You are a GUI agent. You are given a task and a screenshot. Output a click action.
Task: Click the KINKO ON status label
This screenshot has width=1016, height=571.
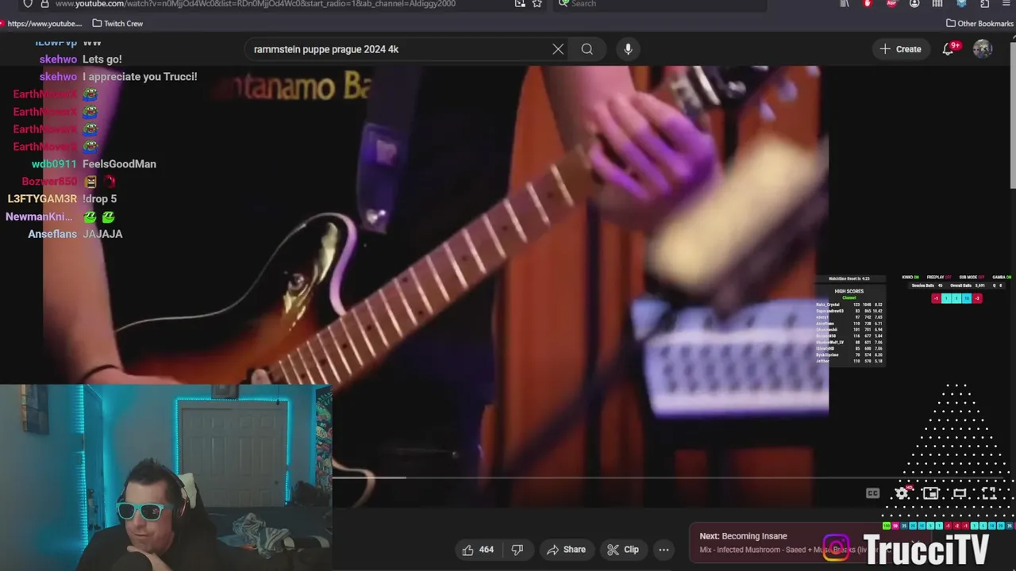coord(910,278)
